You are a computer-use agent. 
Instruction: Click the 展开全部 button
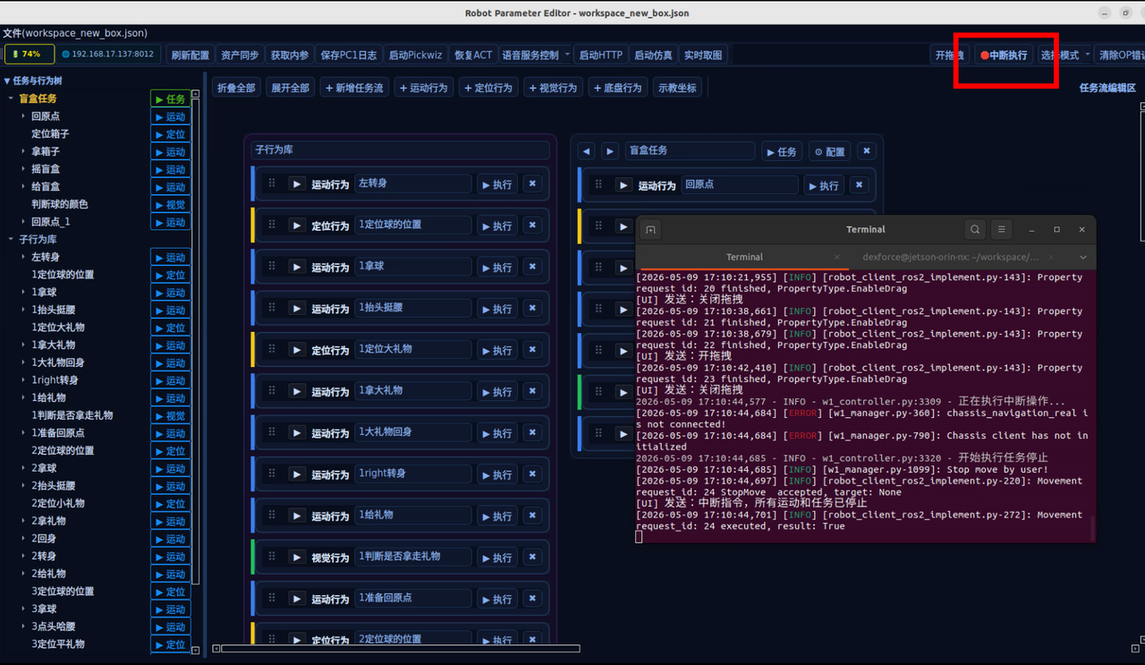click(290, 88)
